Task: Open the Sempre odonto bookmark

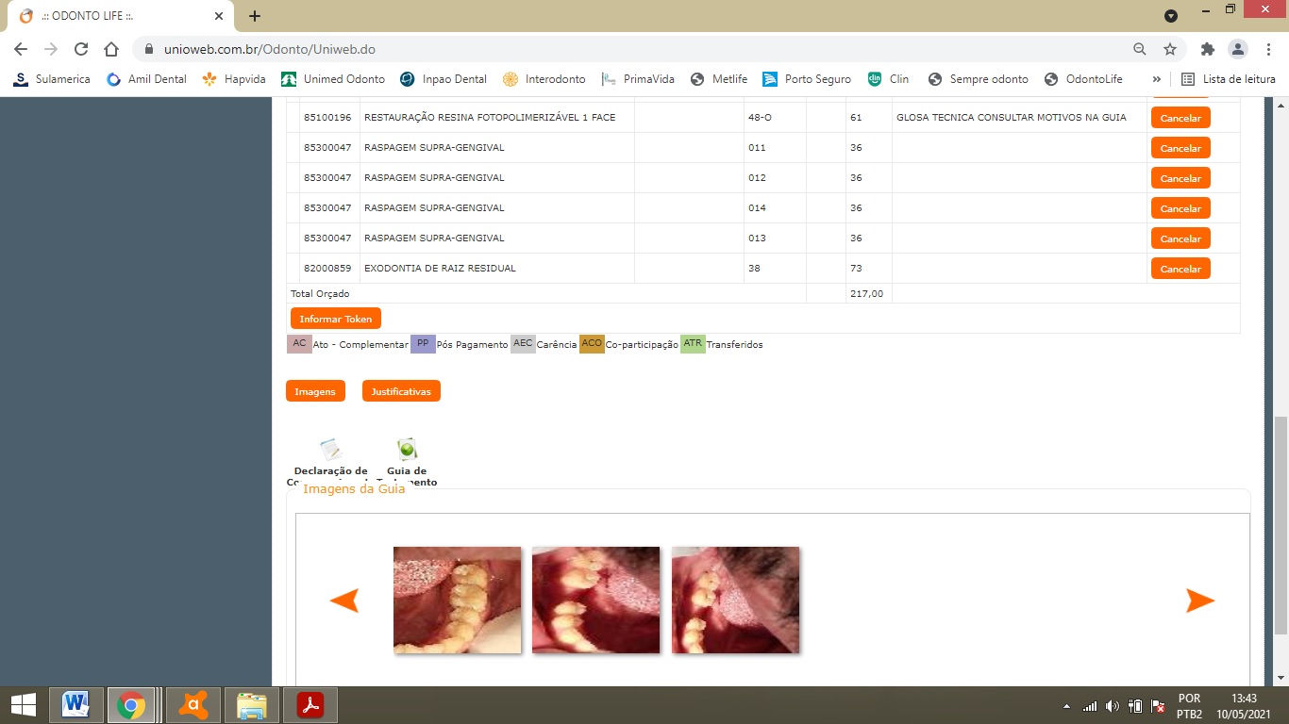Action: pos(979,79)
